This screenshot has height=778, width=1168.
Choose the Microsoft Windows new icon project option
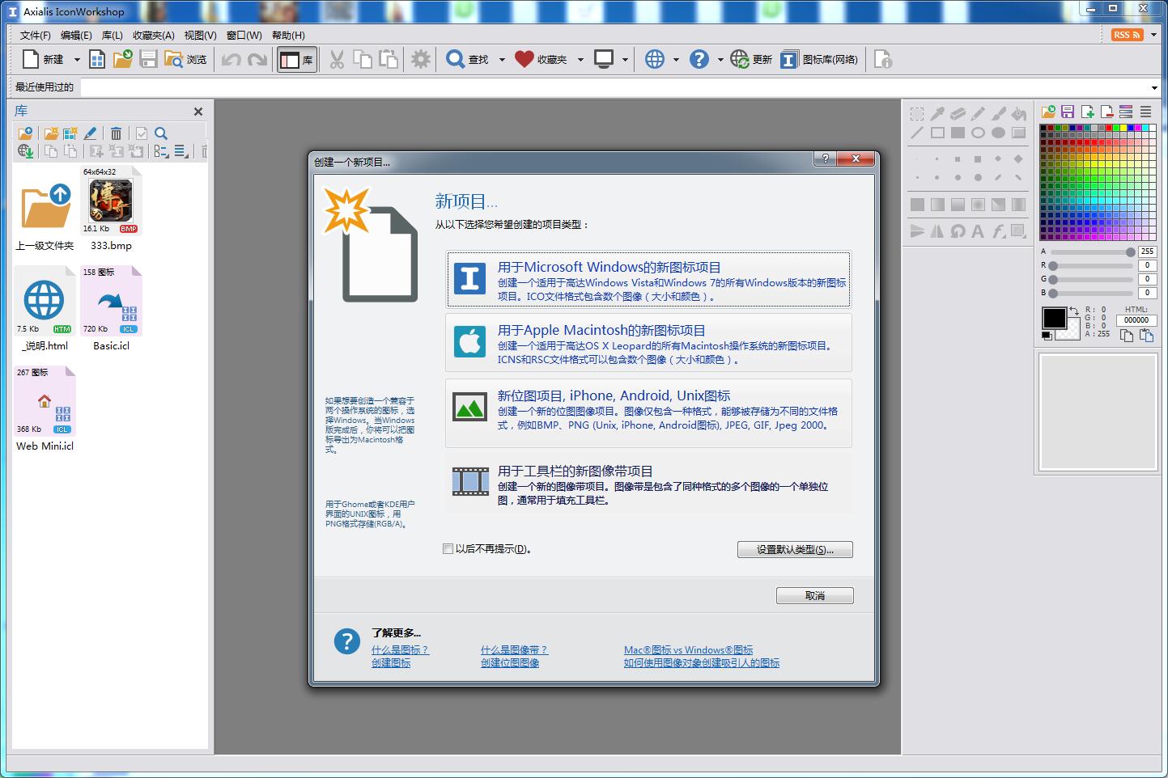tap(648, 280)
